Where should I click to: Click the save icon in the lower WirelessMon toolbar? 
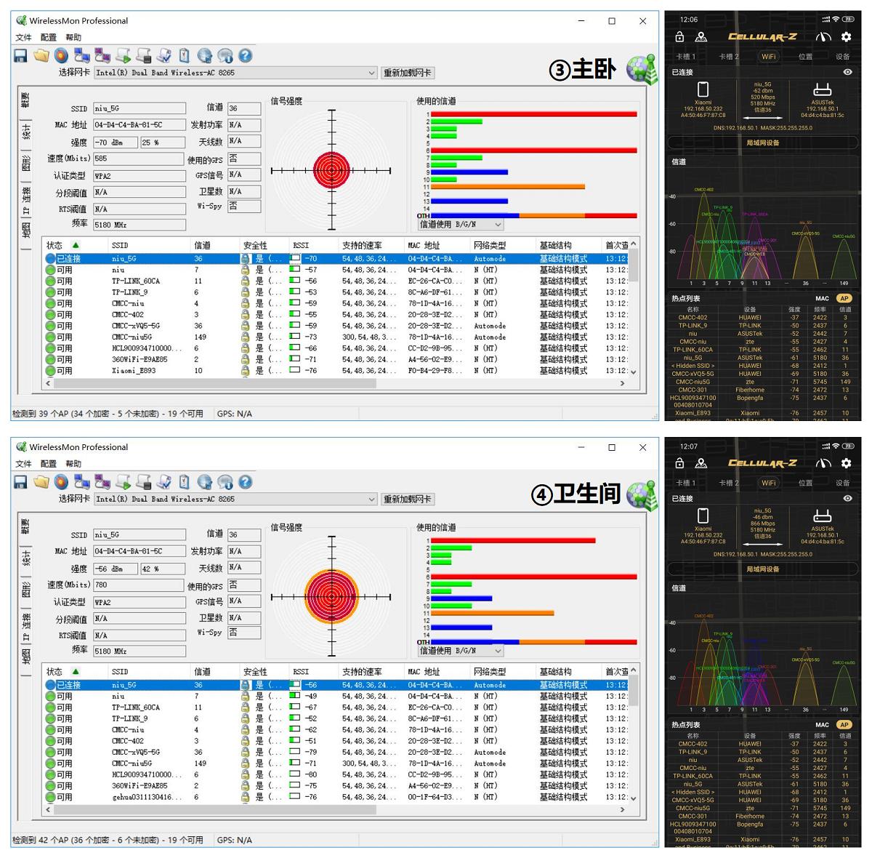[20, 482]
